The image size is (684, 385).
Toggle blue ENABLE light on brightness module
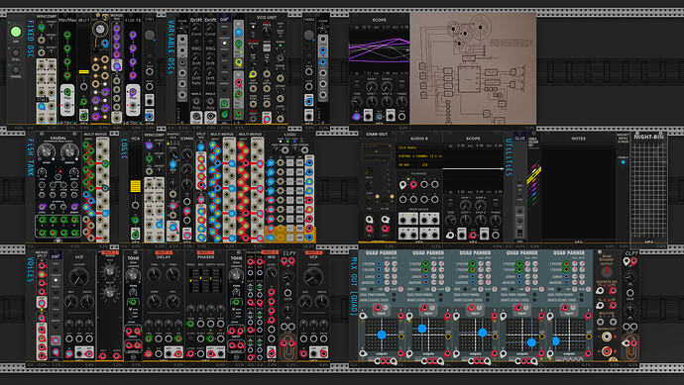tap(623, 162)
